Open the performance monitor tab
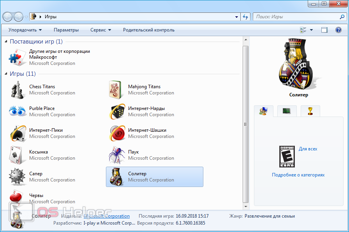Screen dimensions: 349x232 coord(287,111)
